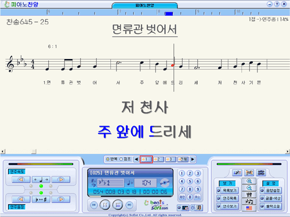The image size is (290, 217).
Task: Click the left volume level meter
Action: (x=41, y=164)
